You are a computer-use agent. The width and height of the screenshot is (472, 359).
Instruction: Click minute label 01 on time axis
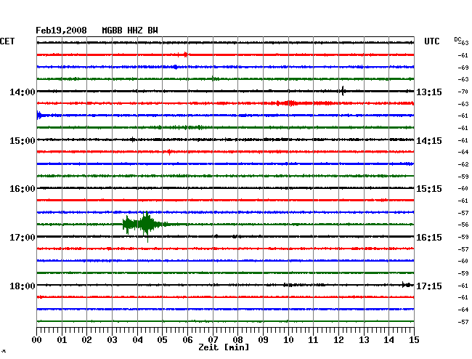[62, 340]
